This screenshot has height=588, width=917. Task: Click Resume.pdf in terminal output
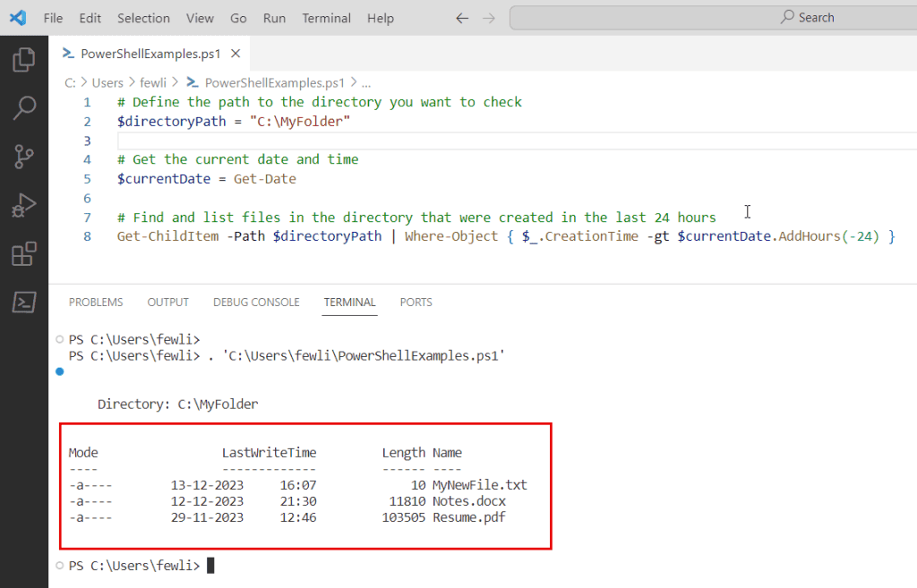pyautogui.click(x=469, y=517)
